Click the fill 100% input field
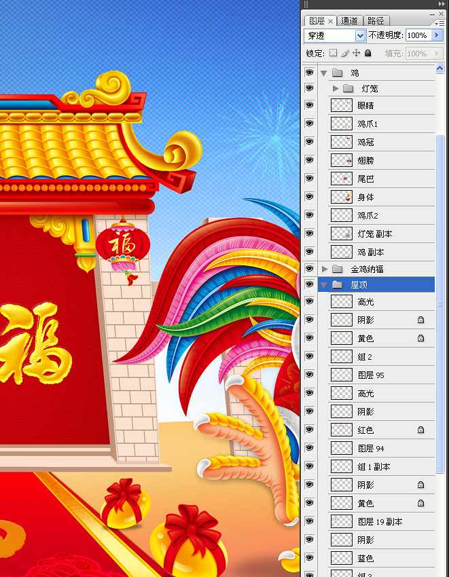This screenshot has height=577, width=449. coord(418,54)
